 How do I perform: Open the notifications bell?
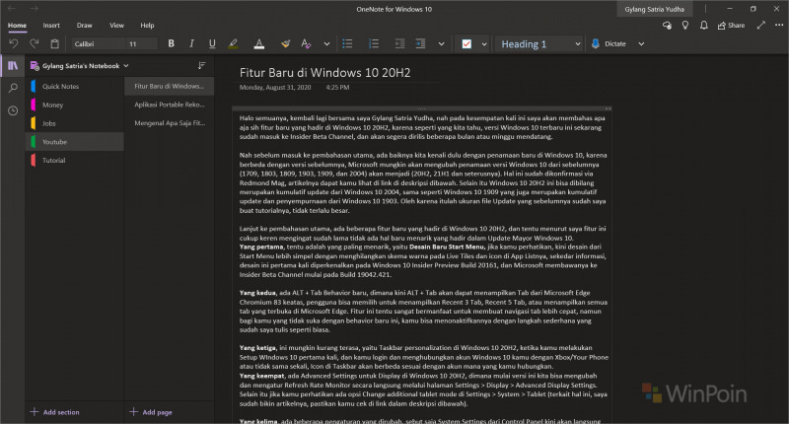(703, 26)
